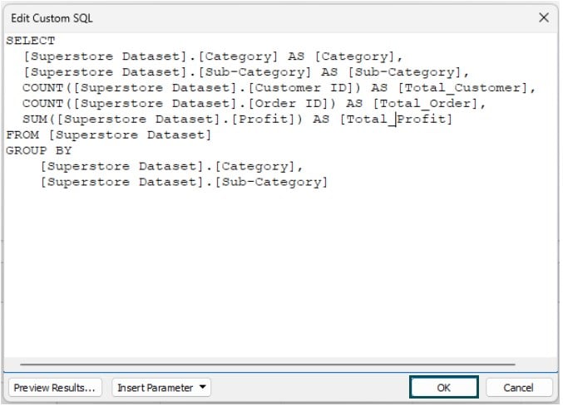Close the Edit Custom SQL dialog
The image size is (563, 406).
[x=544, y=17]
